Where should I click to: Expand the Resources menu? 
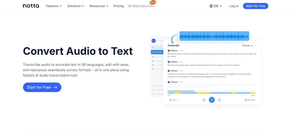coord(99,6)
